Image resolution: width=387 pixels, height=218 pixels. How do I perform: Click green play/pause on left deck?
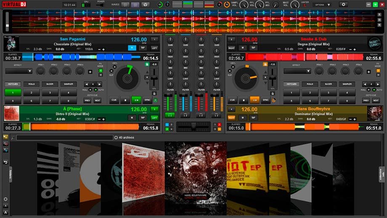point(136,100)
